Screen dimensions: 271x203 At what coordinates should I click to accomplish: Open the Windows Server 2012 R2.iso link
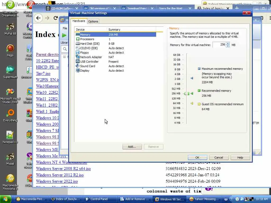[60, 175]
